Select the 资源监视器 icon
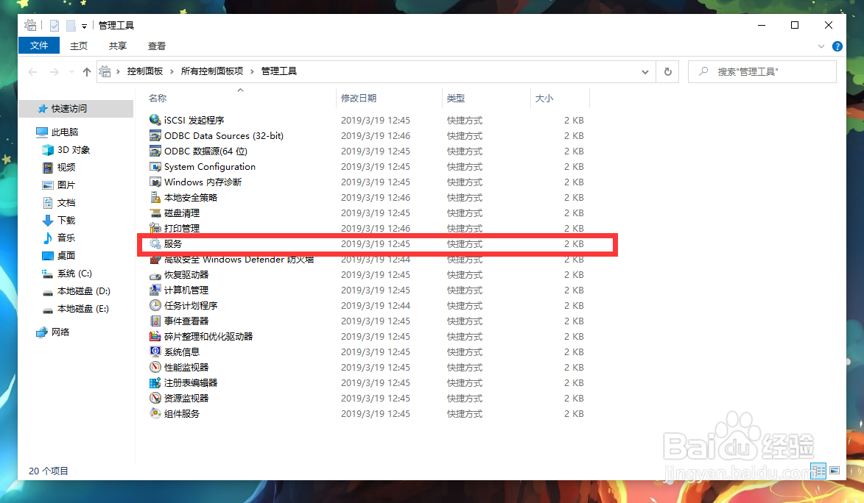 tap(155, 398)
